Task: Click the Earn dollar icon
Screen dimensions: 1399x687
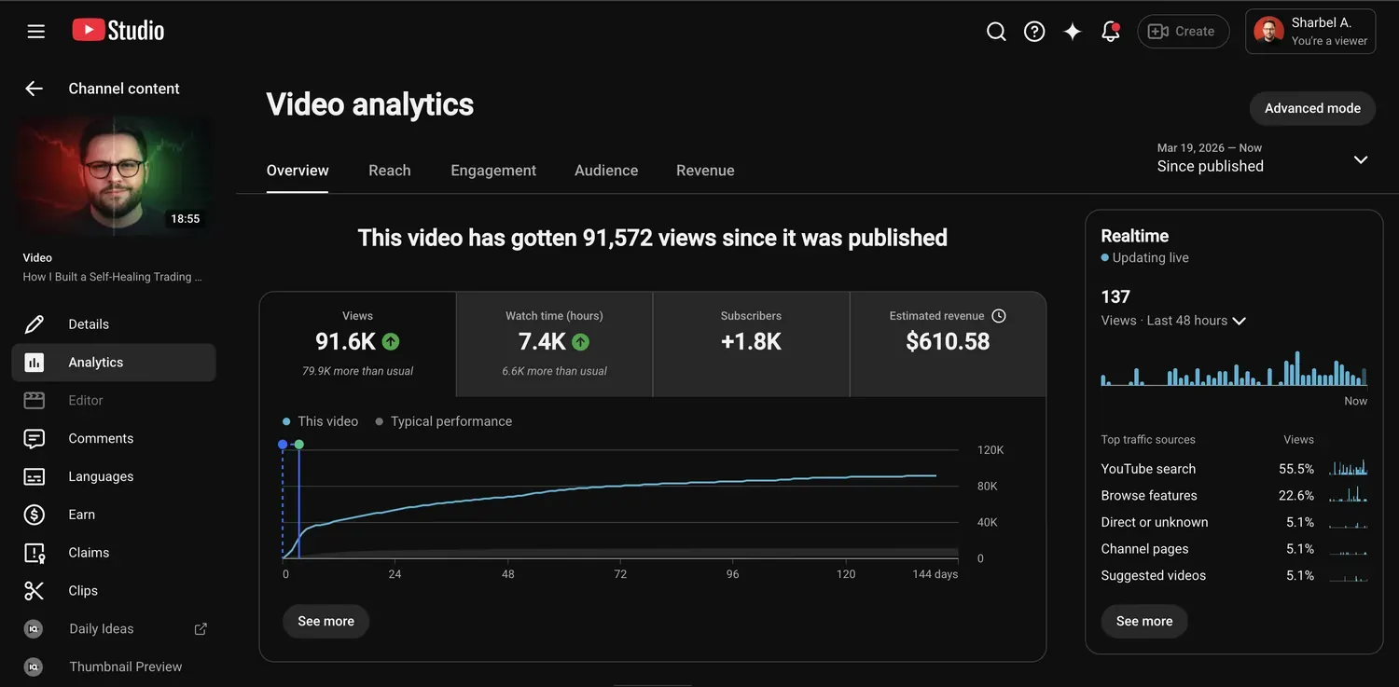Action: pos(35,515)
